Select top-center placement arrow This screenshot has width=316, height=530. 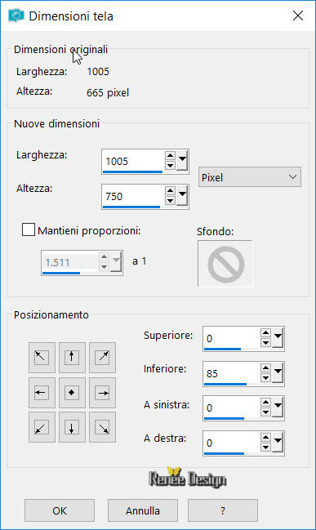72,357
